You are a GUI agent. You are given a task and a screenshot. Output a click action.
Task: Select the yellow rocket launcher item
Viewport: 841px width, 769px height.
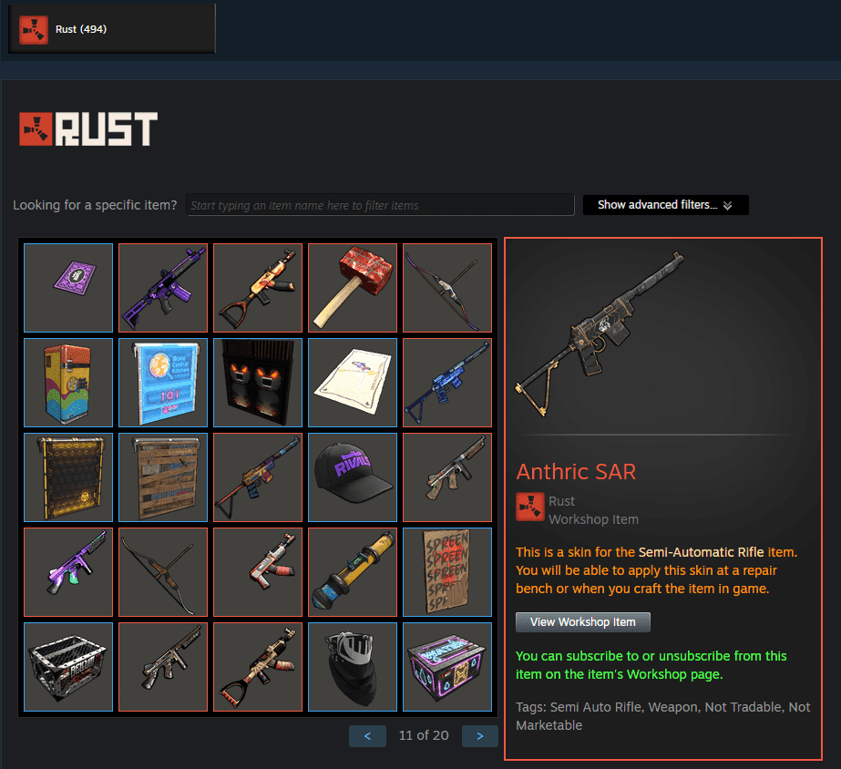(353, 572)
